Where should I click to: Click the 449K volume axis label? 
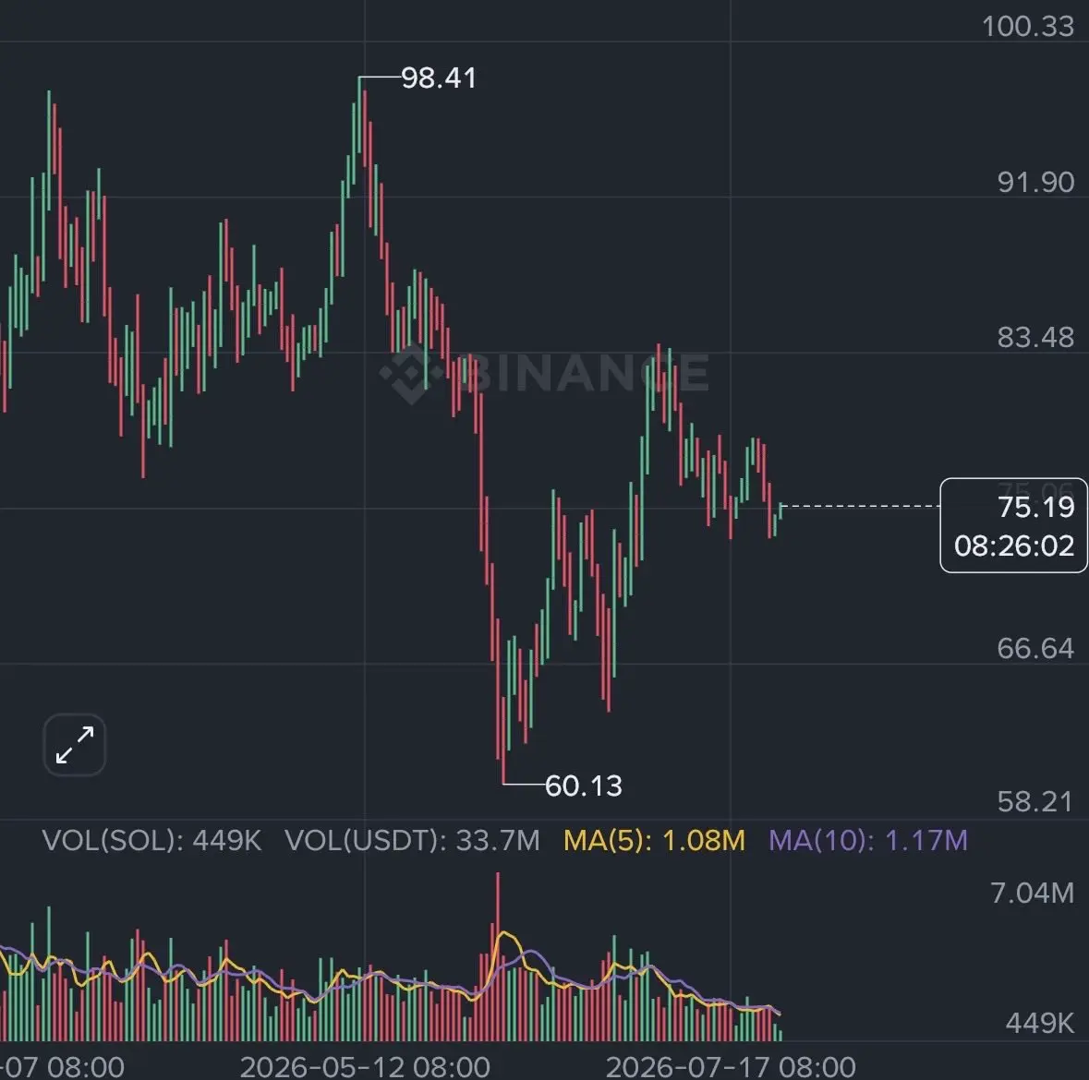[x=1040, y=1023]
